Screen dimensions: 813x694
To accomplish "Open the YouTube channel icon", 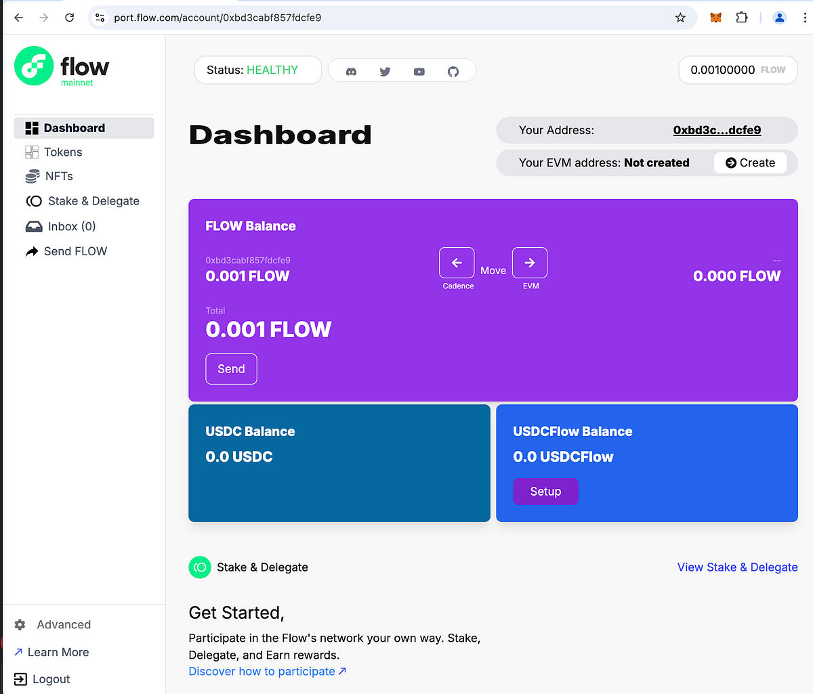I will point(419,70).
